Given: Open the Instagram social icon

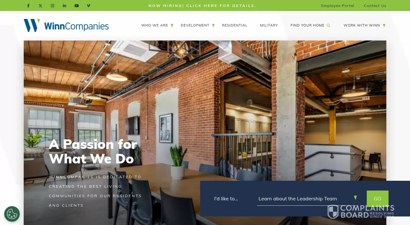Looking at the screenshot, I should point(52,6).
